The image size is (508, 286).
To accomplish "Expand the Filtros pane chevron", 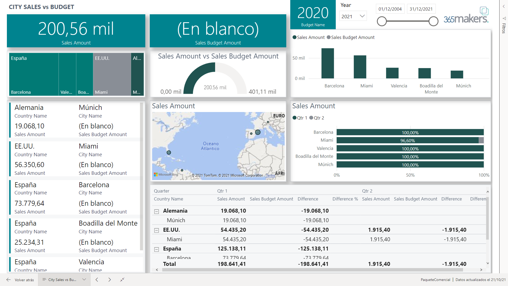I will pyautogui.click(x=504, y=6).
